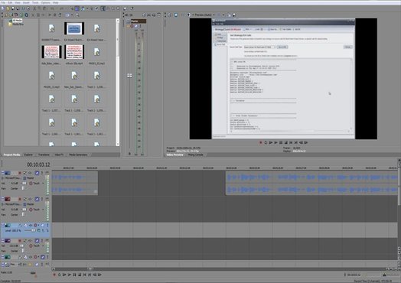The image size is (401, 283).
Task: Open the Insert menu
Action: click(x=26, y=2)
